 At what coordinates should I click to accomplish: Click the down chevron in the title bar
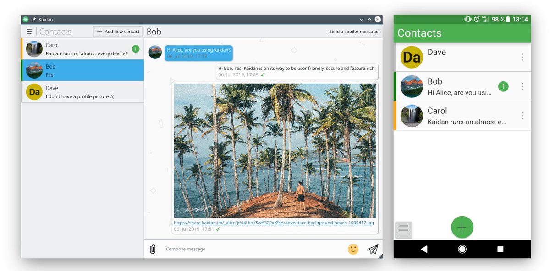point(361,20)
